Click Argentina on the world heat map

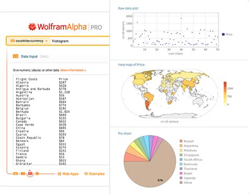pos(148,105)
